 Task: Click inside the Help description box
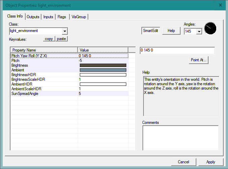coord(181,96)
